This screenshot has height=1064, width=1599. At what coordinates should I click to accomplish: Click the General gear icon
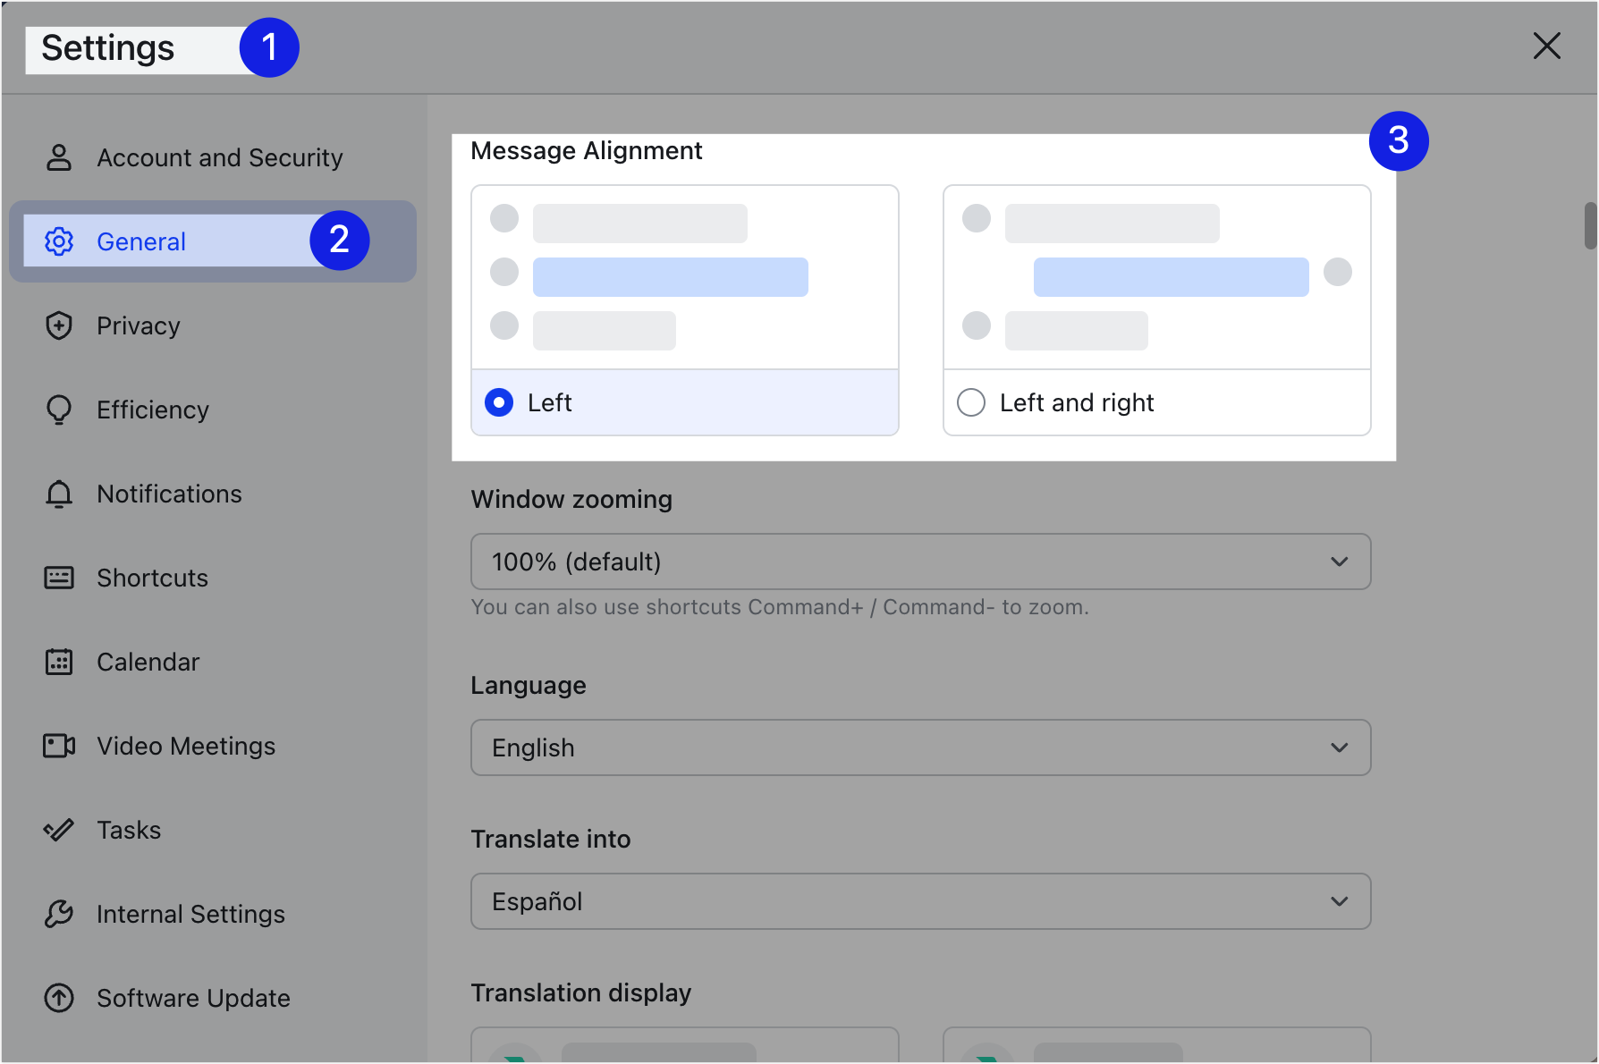[x=58, y=241]
